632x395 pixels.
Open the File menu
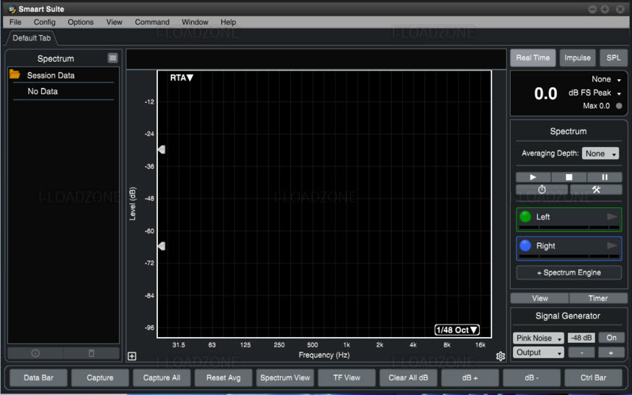15,22
